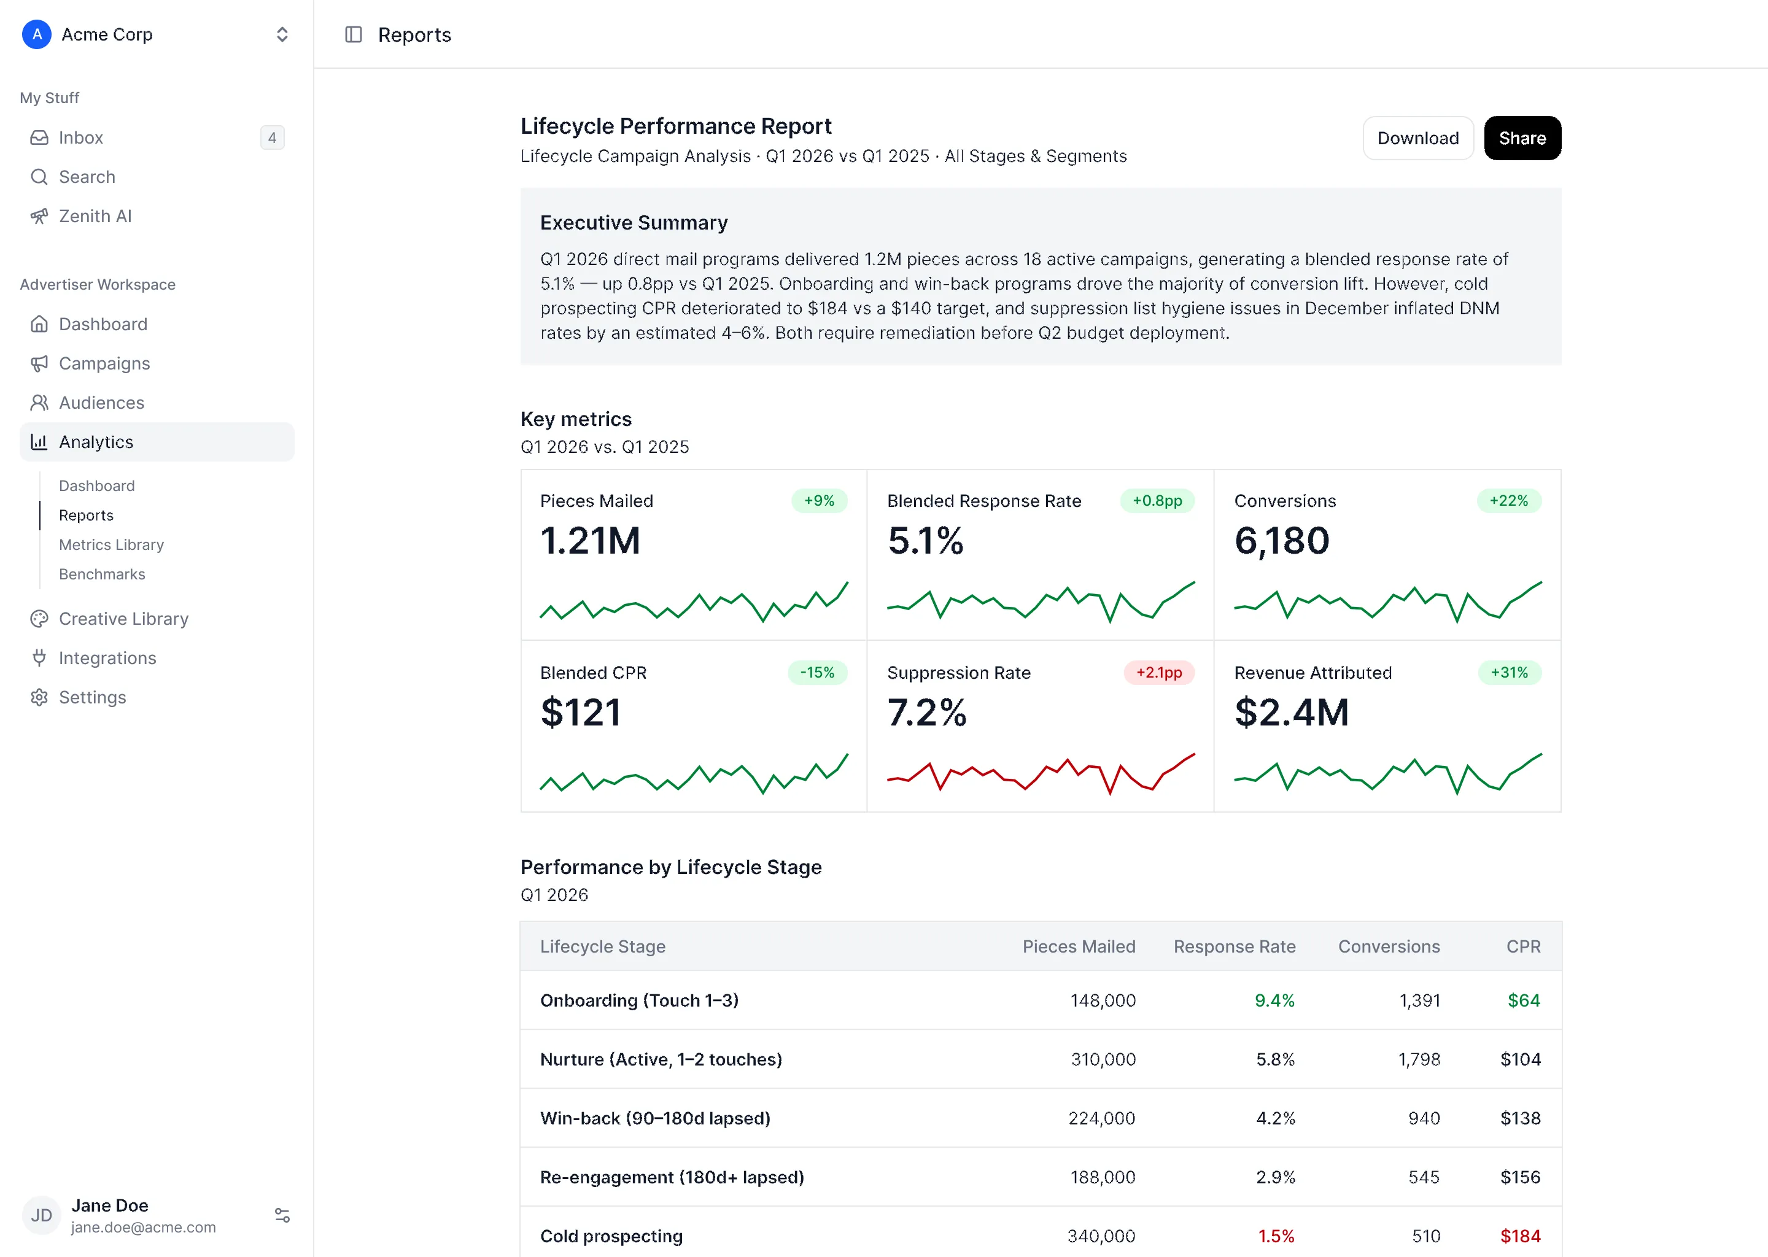
Task: Click the Acme Corp avatar logo
Action: point(36,34)
